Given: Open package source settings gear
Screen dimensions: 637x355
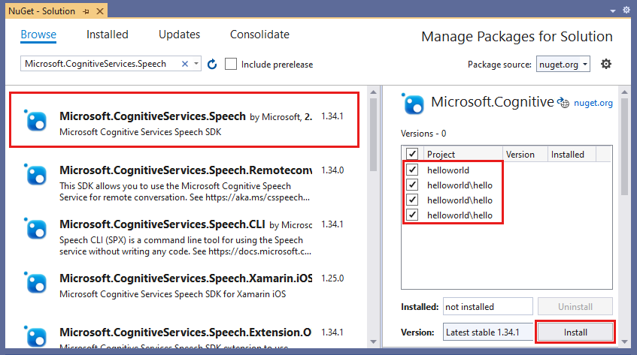Looking at the screenshot, I should [606, 64].
